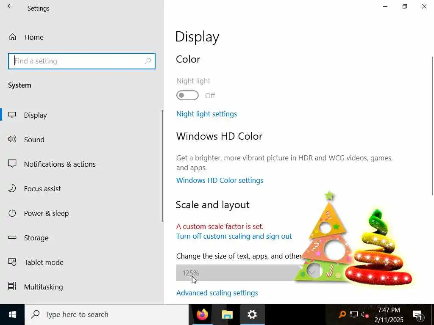Click the orange magnifier tray icon
The image size is (434, 325).
(342, 314)
